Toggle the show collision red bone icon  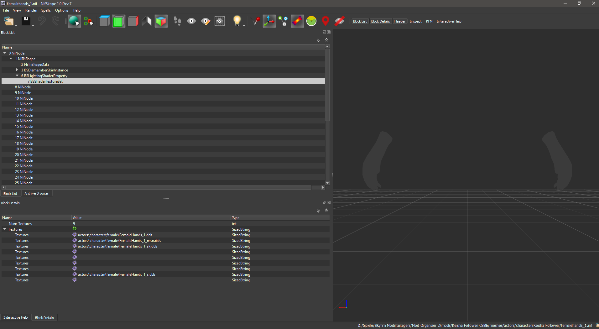(x=297, y=21)
